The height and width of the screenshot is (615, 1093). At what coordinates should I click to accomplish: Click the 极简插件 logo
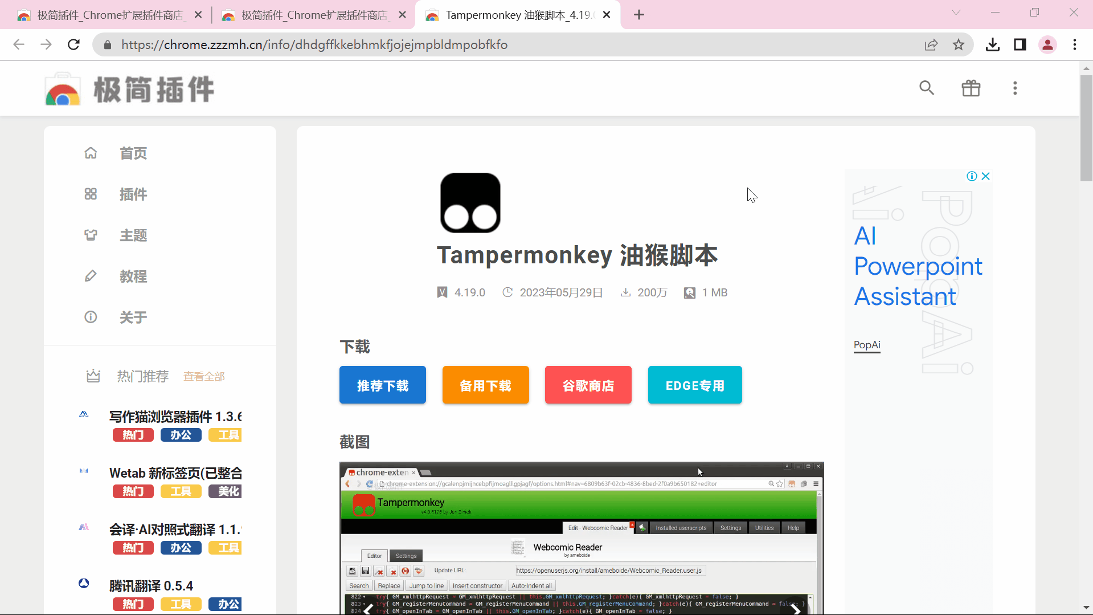[130, 89]
